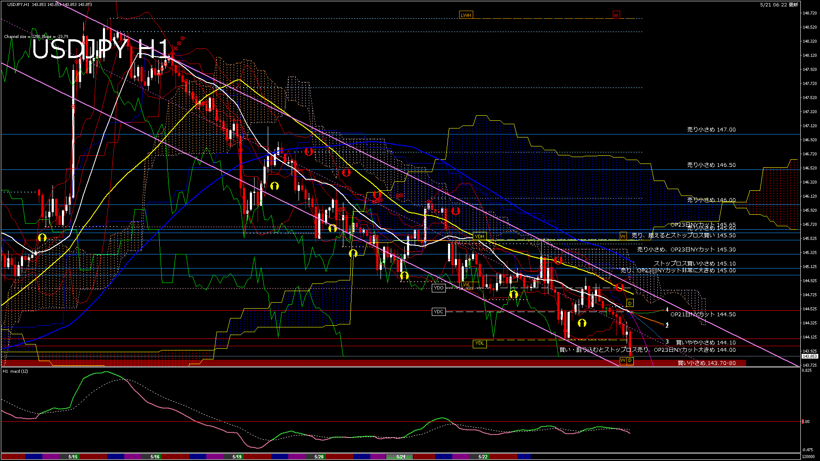Click yellow up-arrow signal right of LWL box
The width and height of the screenshot is (820, 461).
pos(514,295)
